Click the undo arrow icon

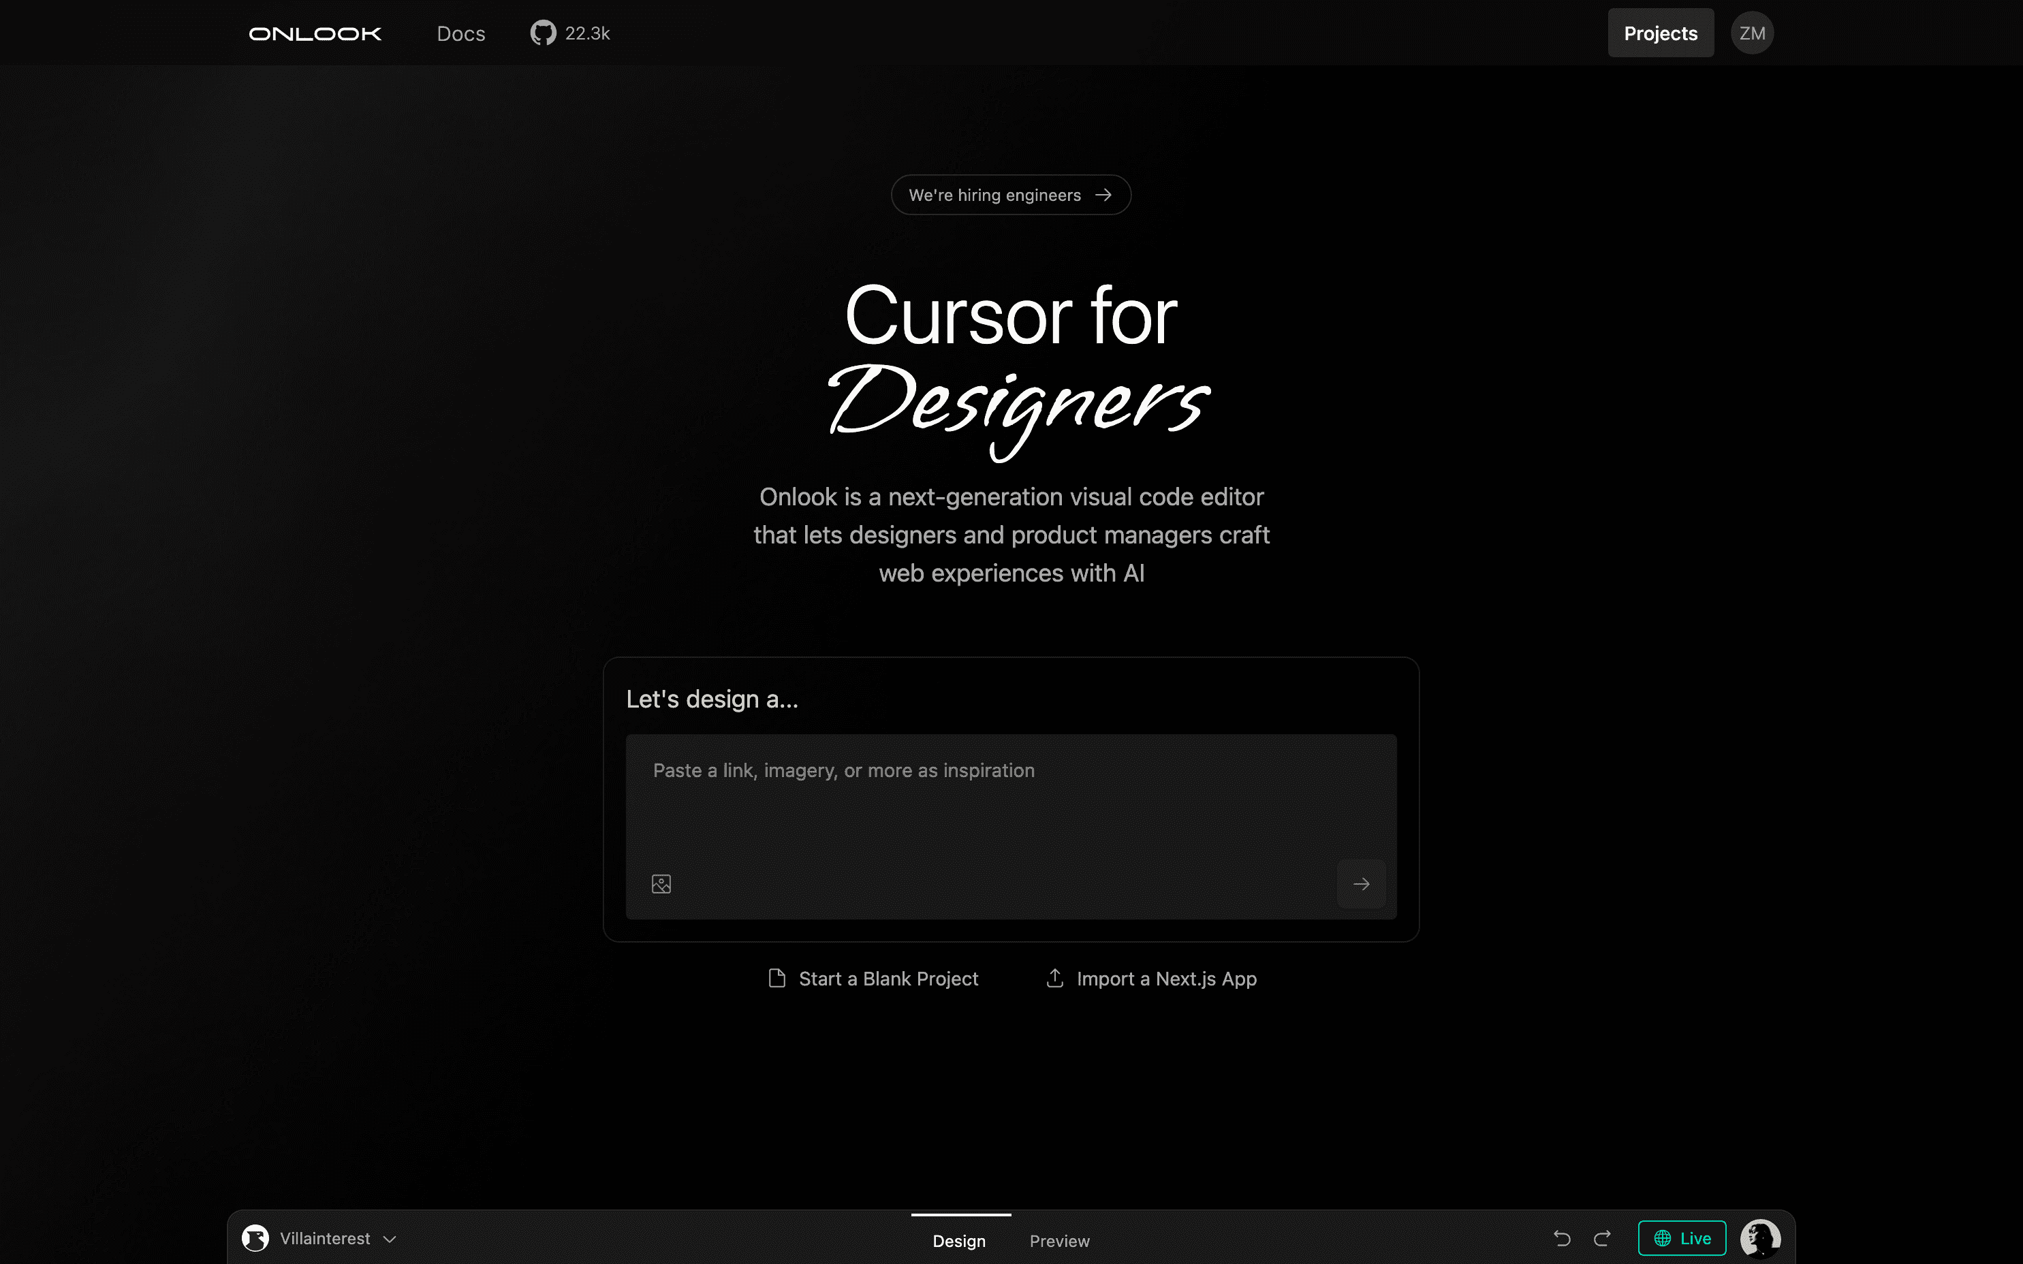pyautogui.click(x=1562, y=1238)
